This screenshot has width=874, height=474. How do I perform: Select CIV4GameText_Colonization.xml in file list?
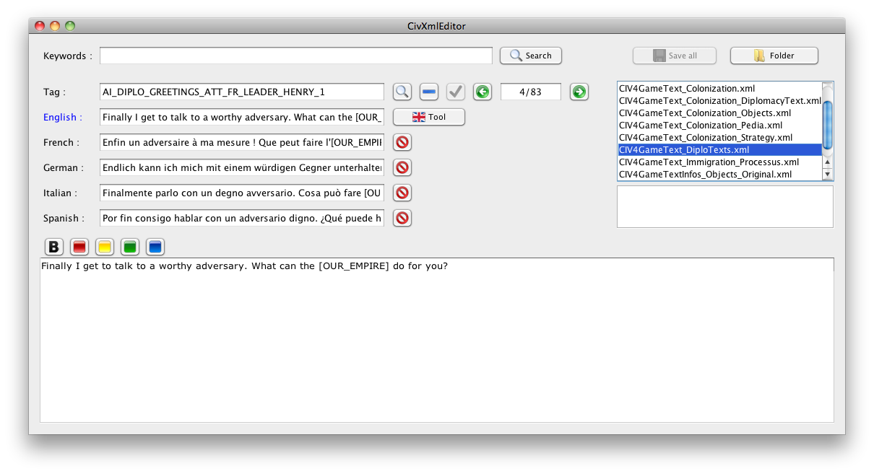[720, 88]
